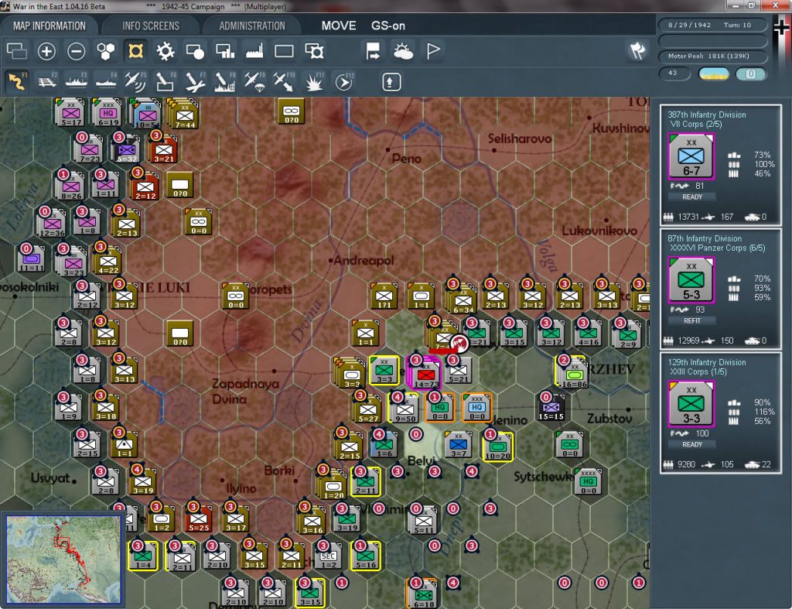792x609 pixels.
Task: Switch to the INFO SCREENS tab
Action: pos(151,26)
